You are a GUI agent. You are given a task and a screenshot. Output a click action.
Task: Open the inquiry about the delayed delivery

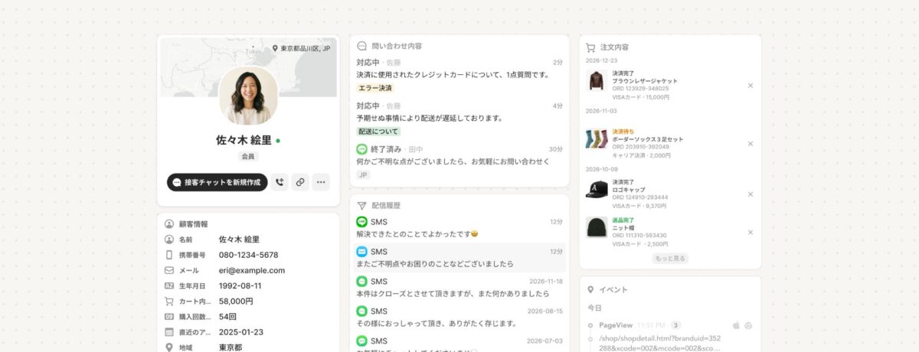pyautogui.click(x=459, y=119)
